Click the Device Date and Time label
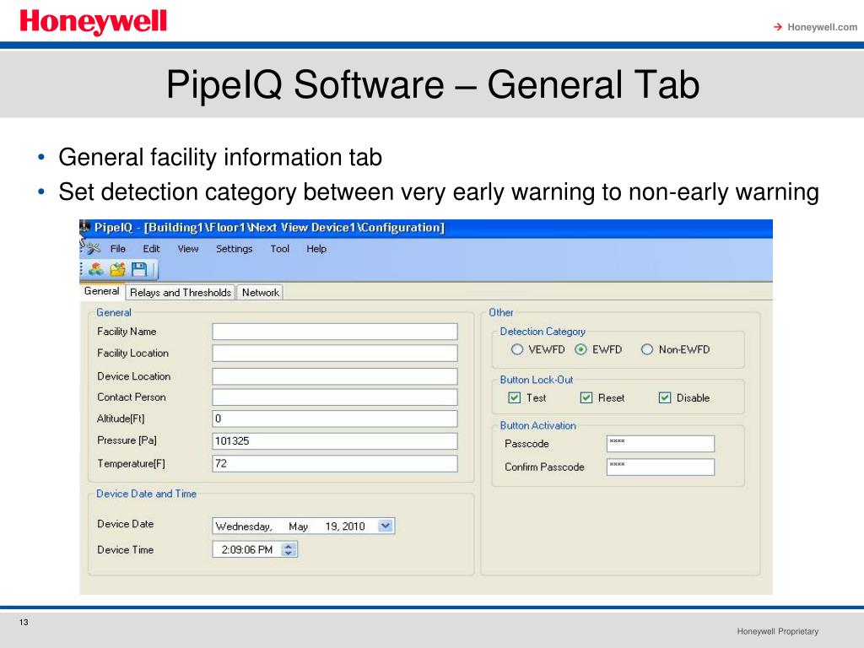864x648 pixels. [147, 494]
